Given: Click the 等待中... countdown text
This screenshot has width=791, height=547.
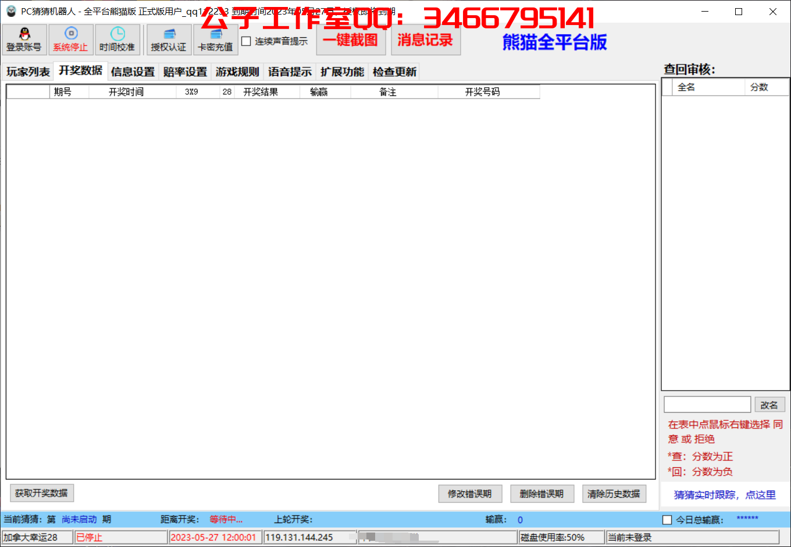Looking at the screenshot, I should click(x=226, y=520).
